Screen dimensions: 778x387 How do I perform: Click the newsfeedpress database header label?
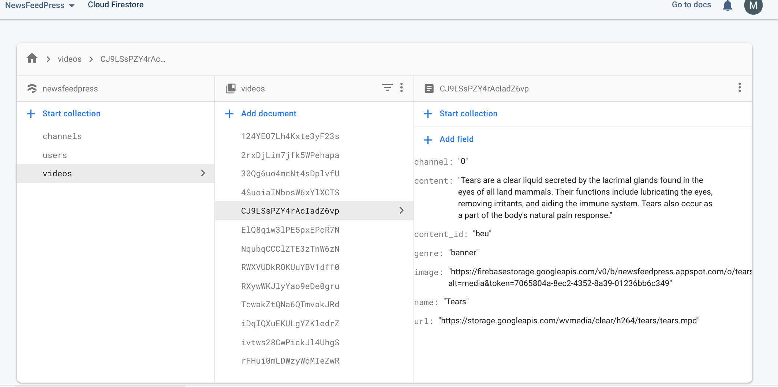click(x=70, y=89)
